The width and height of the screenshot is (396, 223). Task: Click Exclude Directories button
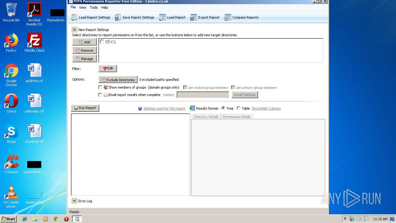(x=118, y=80)
